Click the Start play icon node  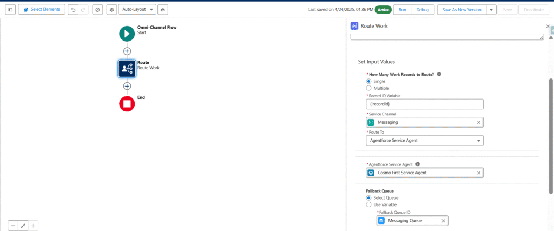coord(127,33)
